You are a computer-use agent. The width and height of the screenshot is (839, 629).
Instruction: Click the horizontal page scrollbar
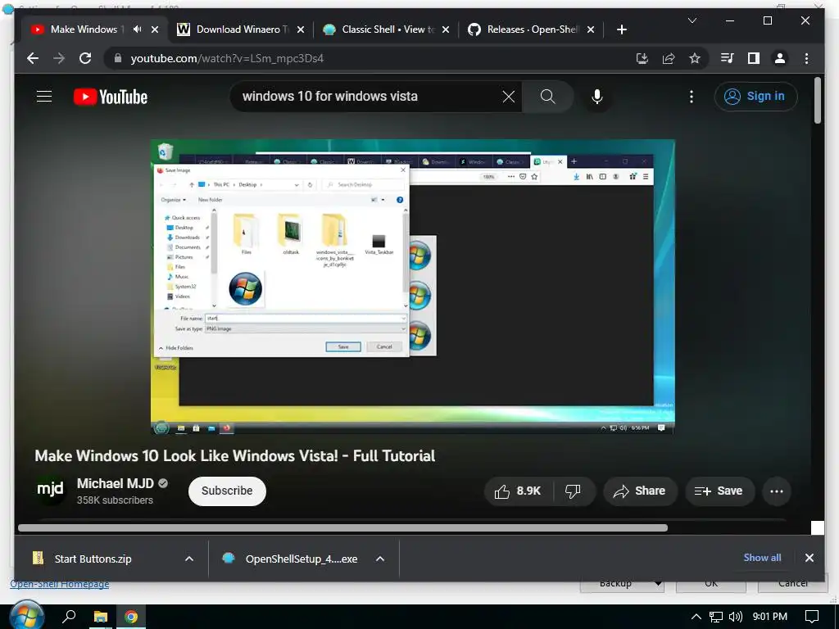click(x=342, y=528)
